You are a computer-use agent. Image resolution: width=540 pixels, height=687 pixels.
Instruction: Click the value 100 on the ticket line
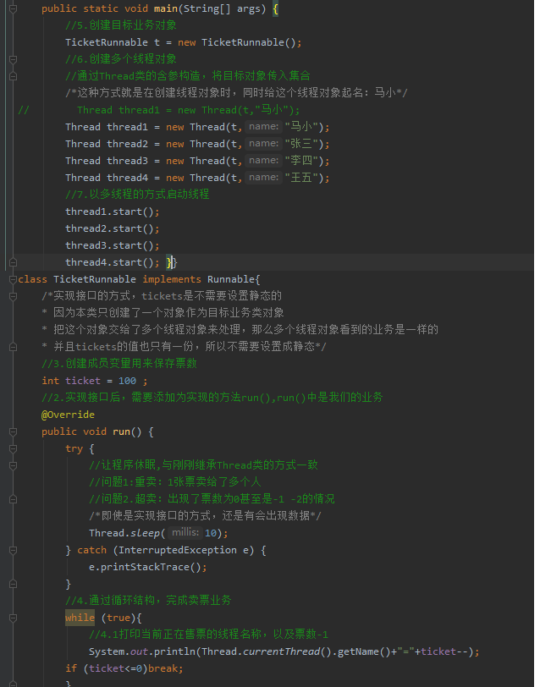click(127, 381)
